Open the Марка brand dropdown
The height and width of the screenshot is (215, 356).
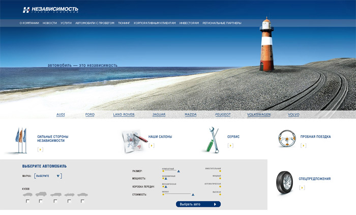pyautogui.click(x=48, y=176)
